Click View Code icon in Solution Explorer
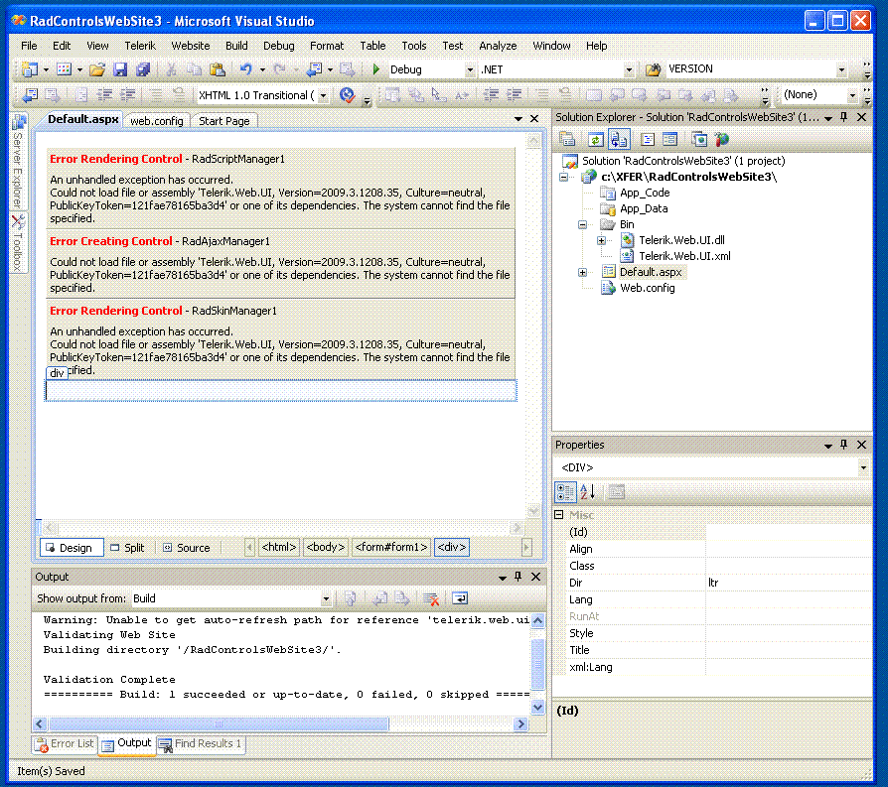The image size is (888, 787). click(x=648, y=139)
